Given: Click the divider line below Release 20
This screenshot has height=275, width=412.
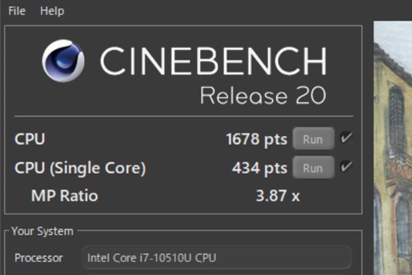Looking at the screenshot, I should click(x=184, y=116).
